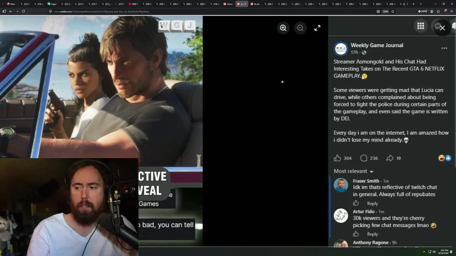Switch to the YouTube (56) tab
The height and width of the screenshot is (256, 456).
(x=134, y=4)
